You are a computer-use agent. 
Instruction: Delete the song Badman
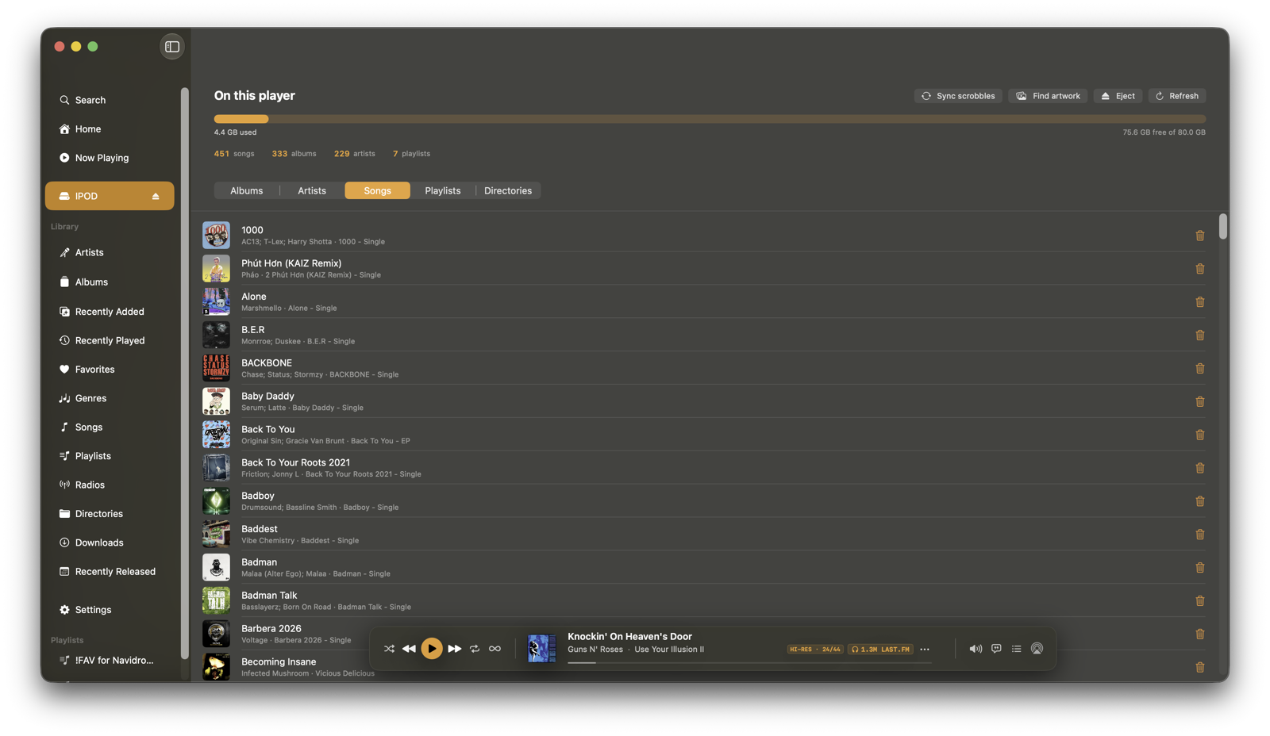tap(1200, 568)
